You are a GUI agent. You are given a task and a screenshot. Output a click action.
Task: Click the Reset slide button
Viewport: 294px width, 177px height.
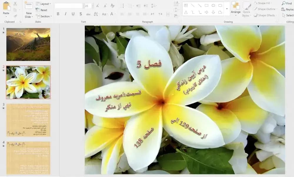[x=42, y=10]
